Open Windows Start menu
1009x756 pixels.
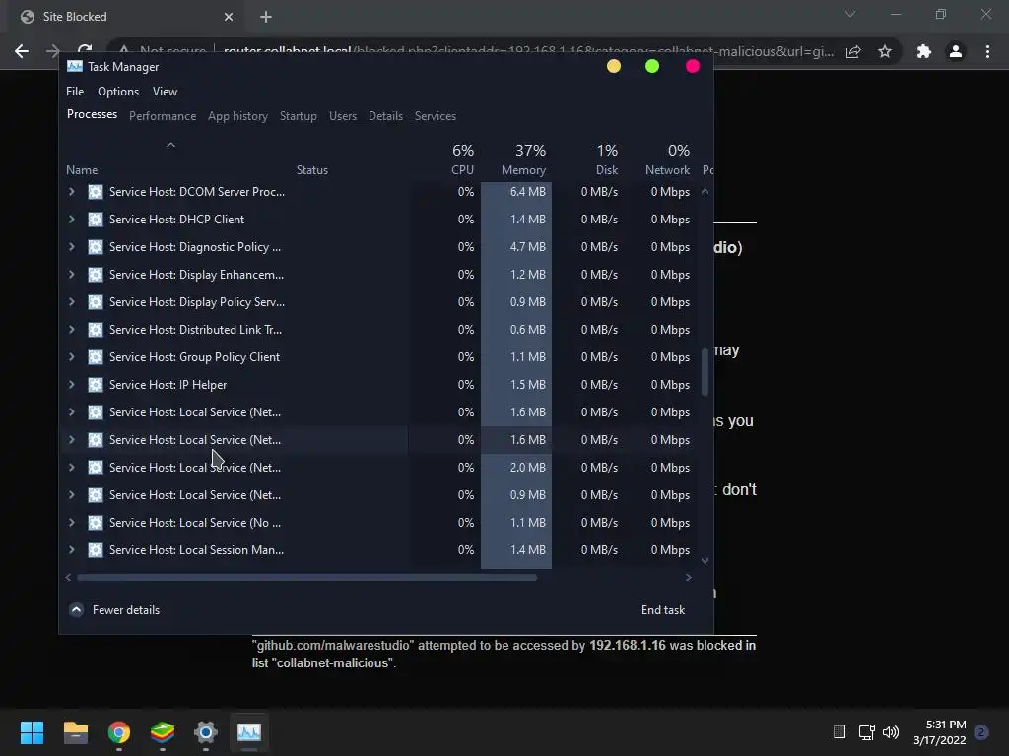click(32, 732)
